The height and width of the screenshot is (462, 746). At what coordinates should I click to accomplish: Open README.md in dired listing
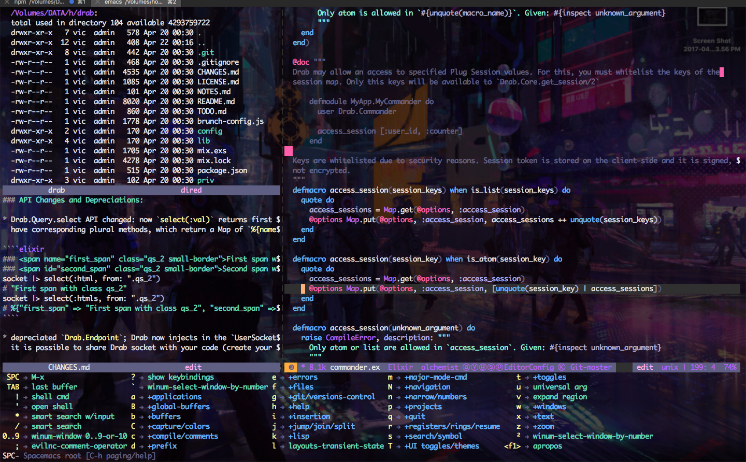pos(216,102)
